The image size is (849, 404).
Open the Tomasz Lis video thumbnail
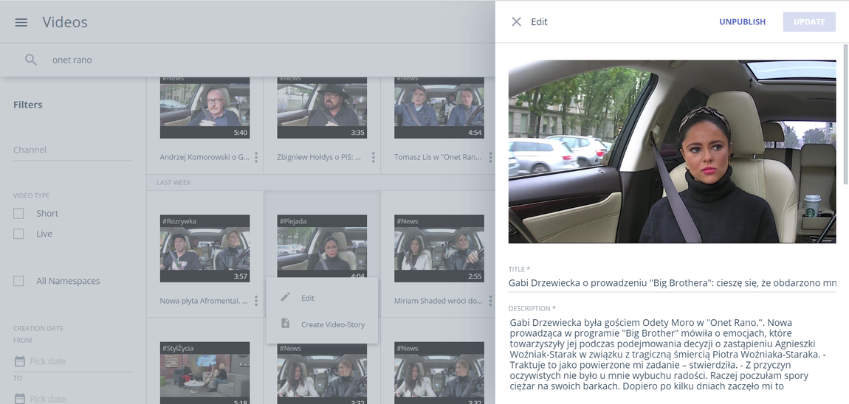[x=439, y=108]
